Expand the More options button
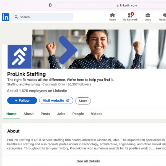The width and height of the screenshot is (166, 166). tap(83, 101)
